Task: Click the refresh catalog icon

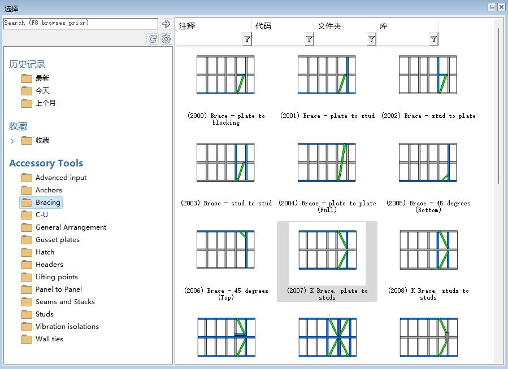Action: click(x=153, y=39)
